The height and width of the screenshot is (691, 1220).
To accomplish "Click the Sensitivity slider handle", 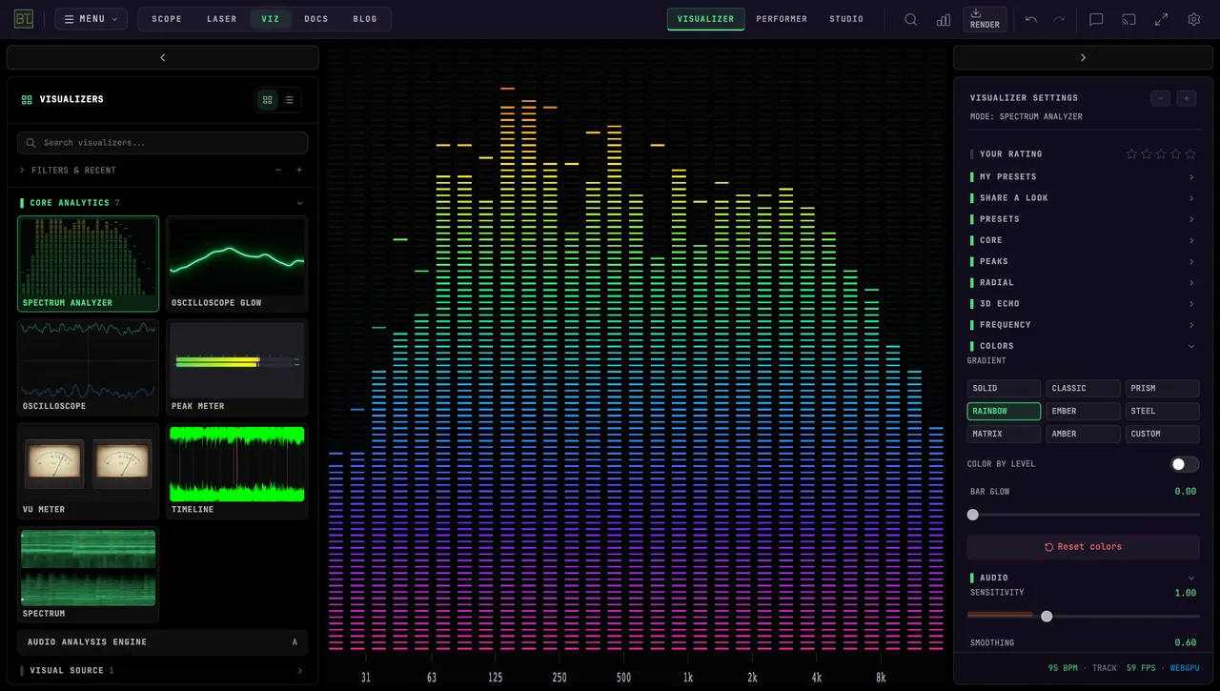I will click(x=1047, y=617).
